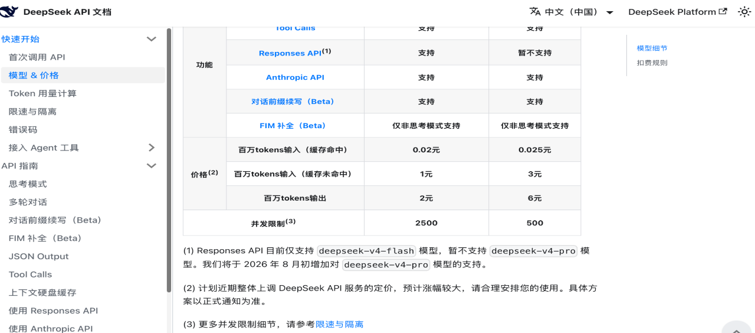Open 错误码 sidebar page
Viewport: 755px width, 333px height.
pos(23,130)
